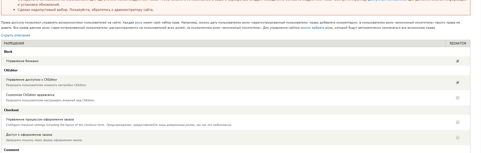Viewport: 481px width, 153px height.
Task: Select the Block section heading
Action: (x=8, y=52)
